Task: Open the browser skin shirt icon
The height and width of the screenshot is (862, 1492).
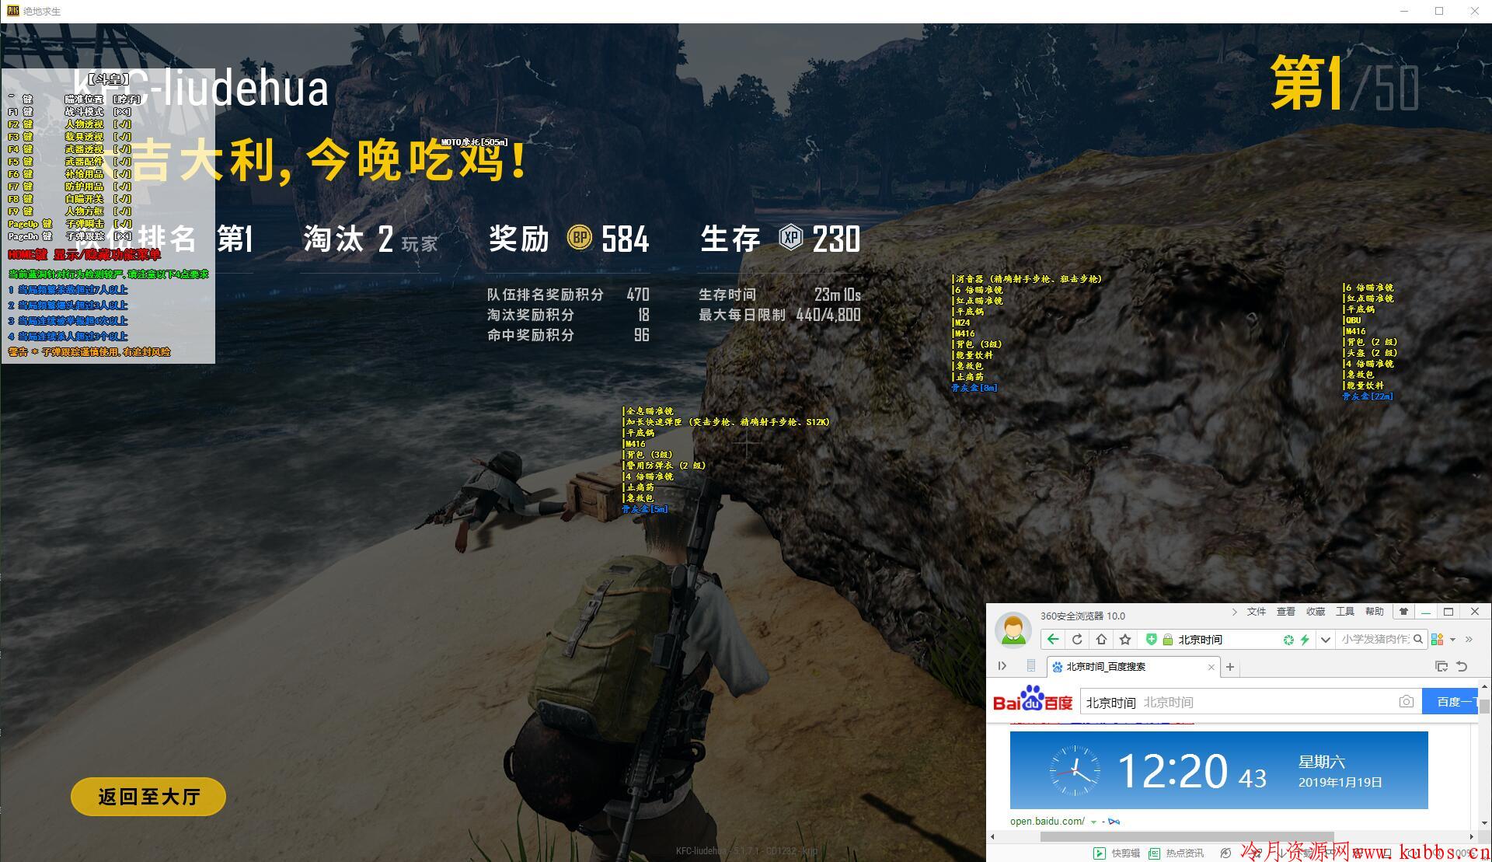Action: click(1403, 612)
